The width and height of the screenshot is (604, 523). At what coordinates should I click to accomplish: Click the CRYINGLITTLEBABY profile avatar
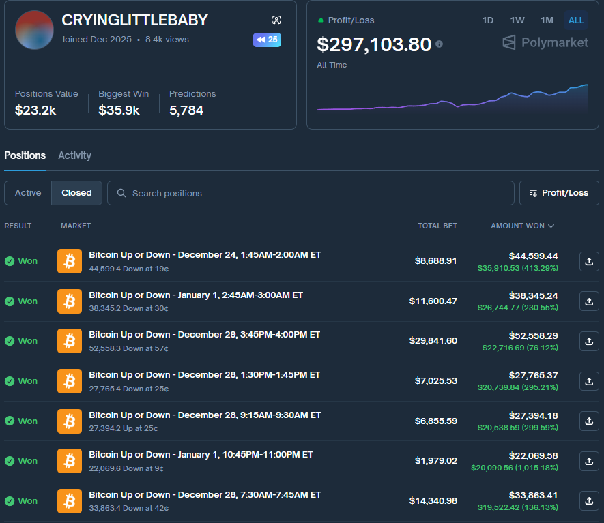point(34,30)
